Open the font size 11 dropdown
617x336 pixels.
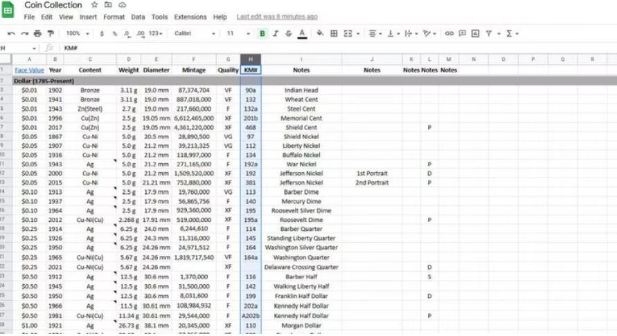point(233,33)
